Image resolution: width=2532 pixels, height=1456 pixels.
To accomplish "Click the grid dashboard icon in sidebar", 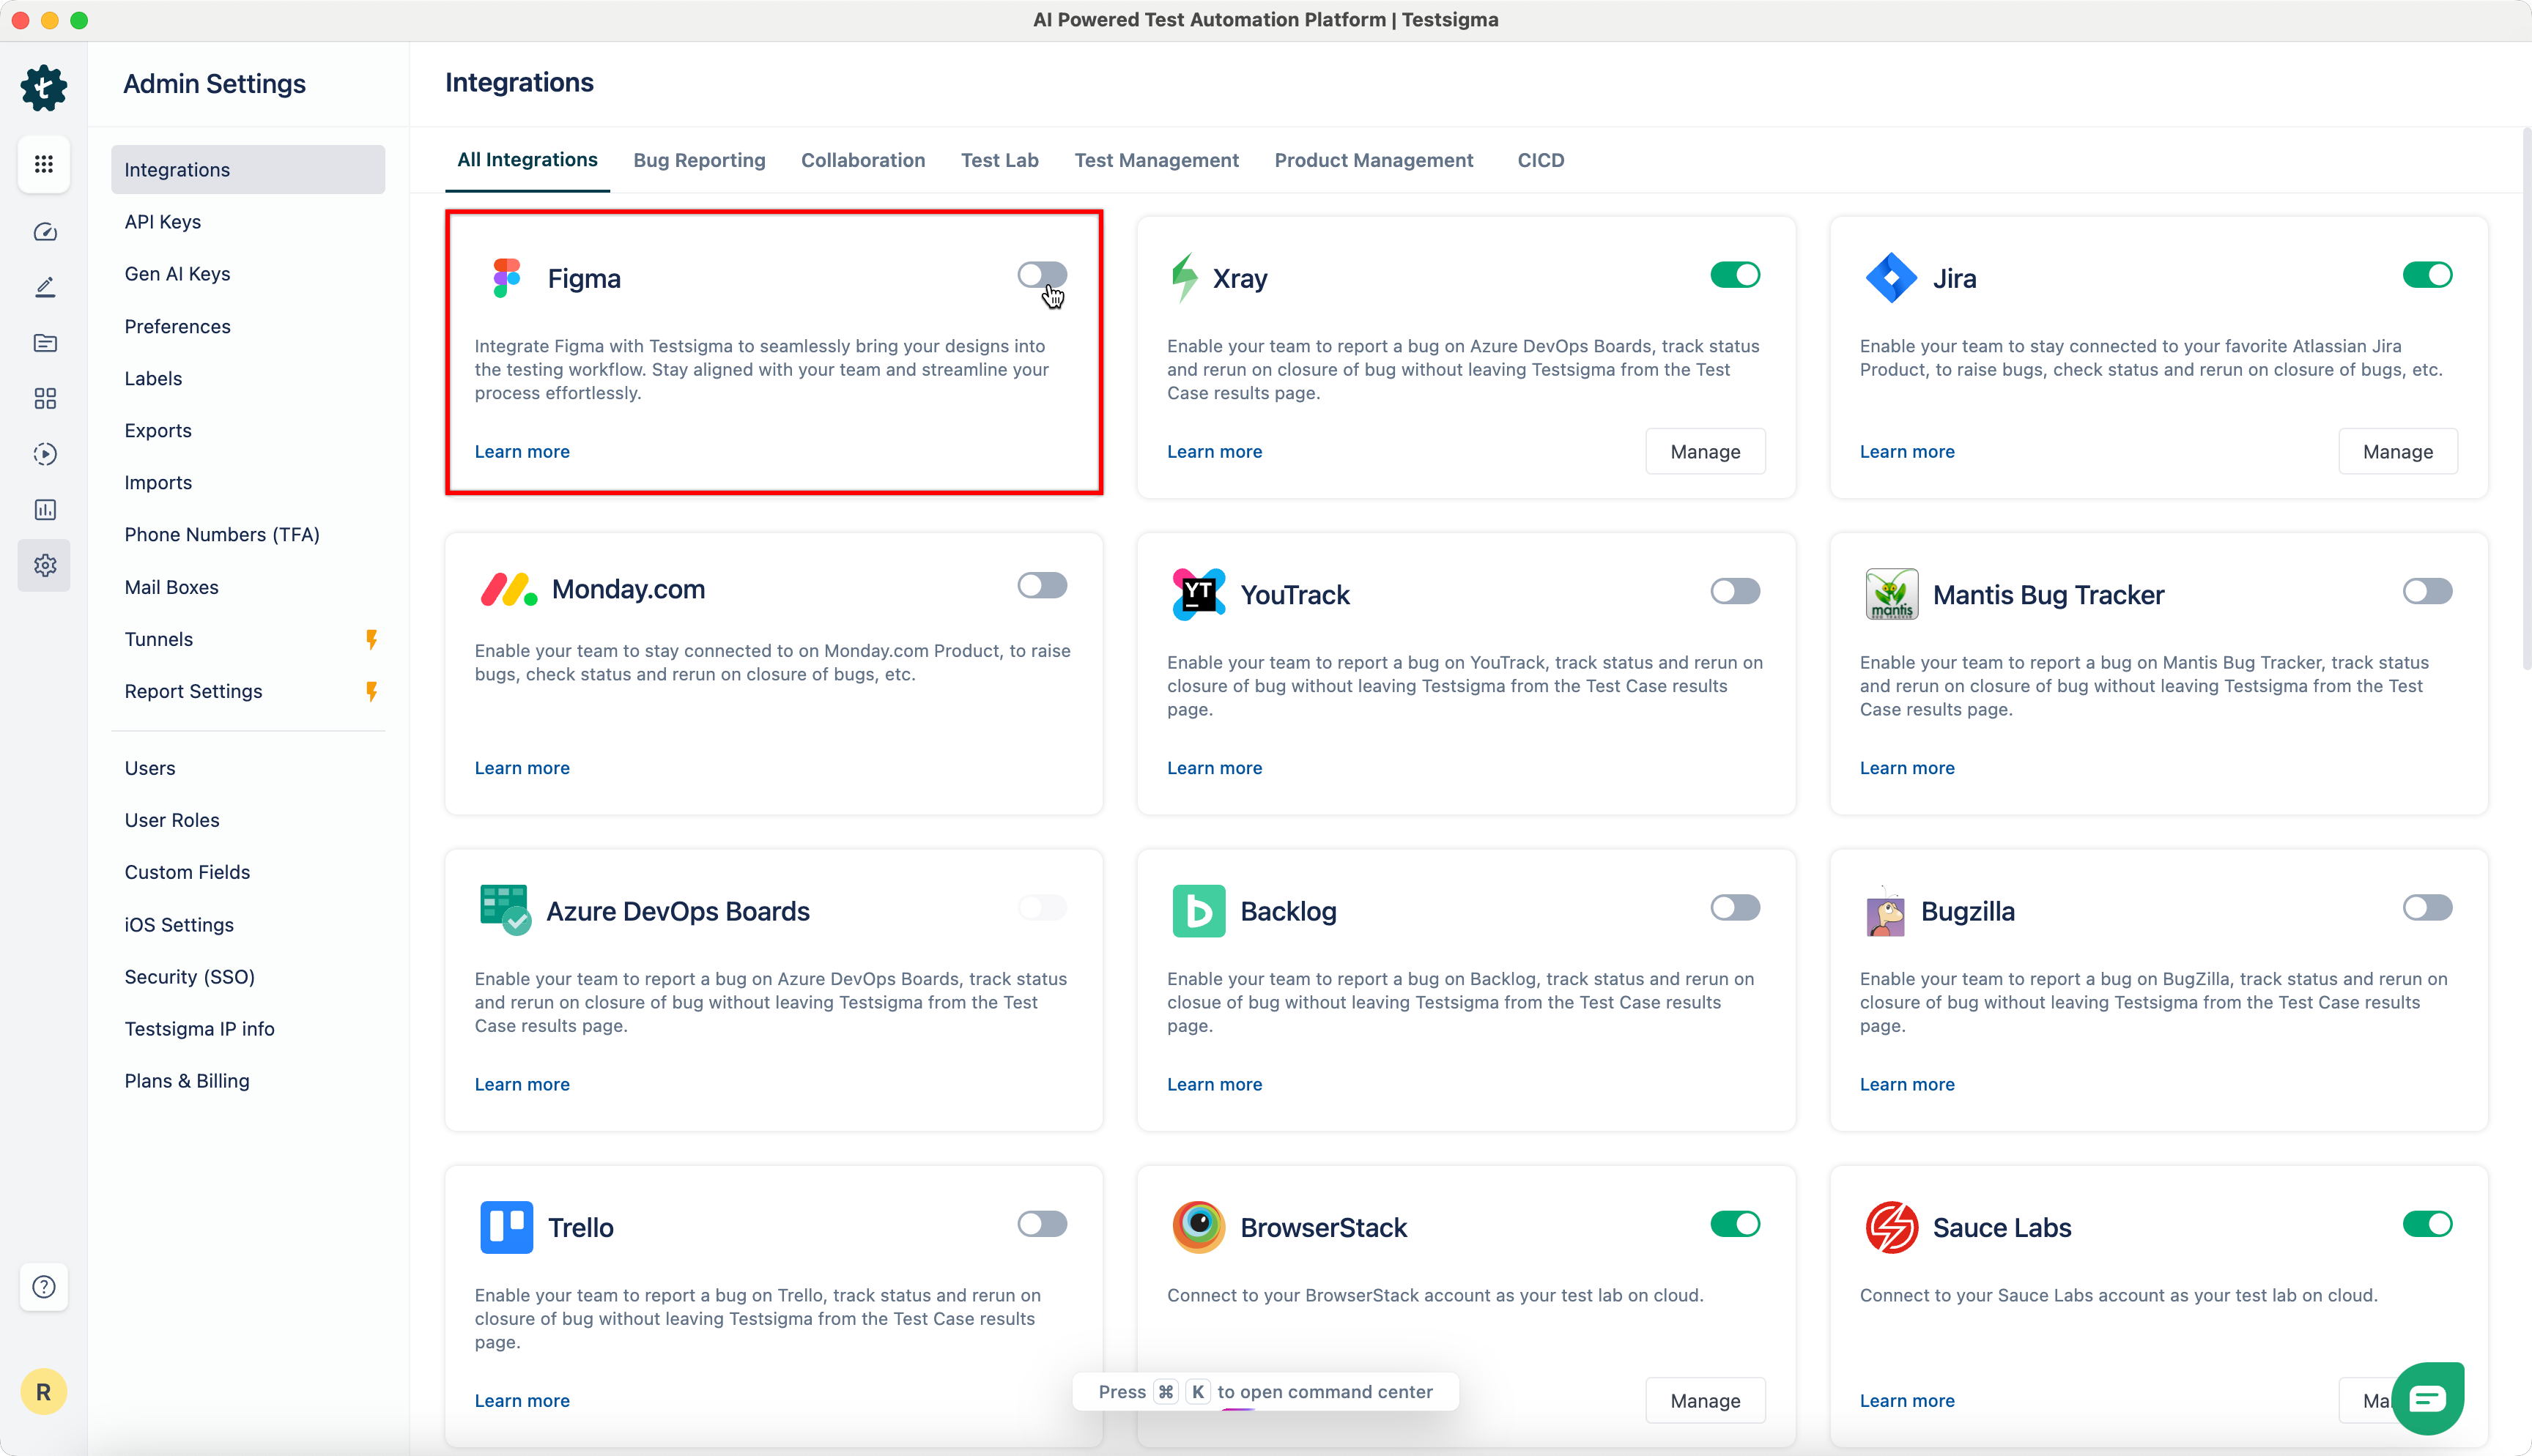I will (x=44, y=398).
